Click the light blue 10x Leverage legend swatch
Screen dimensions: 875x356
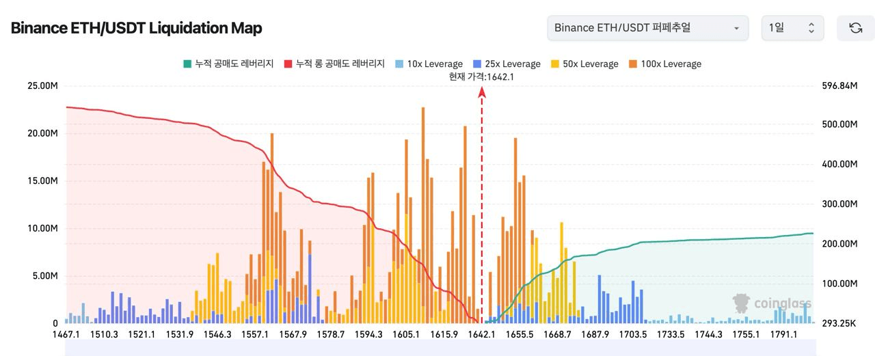pyautogui.click(x=399, y=64)
